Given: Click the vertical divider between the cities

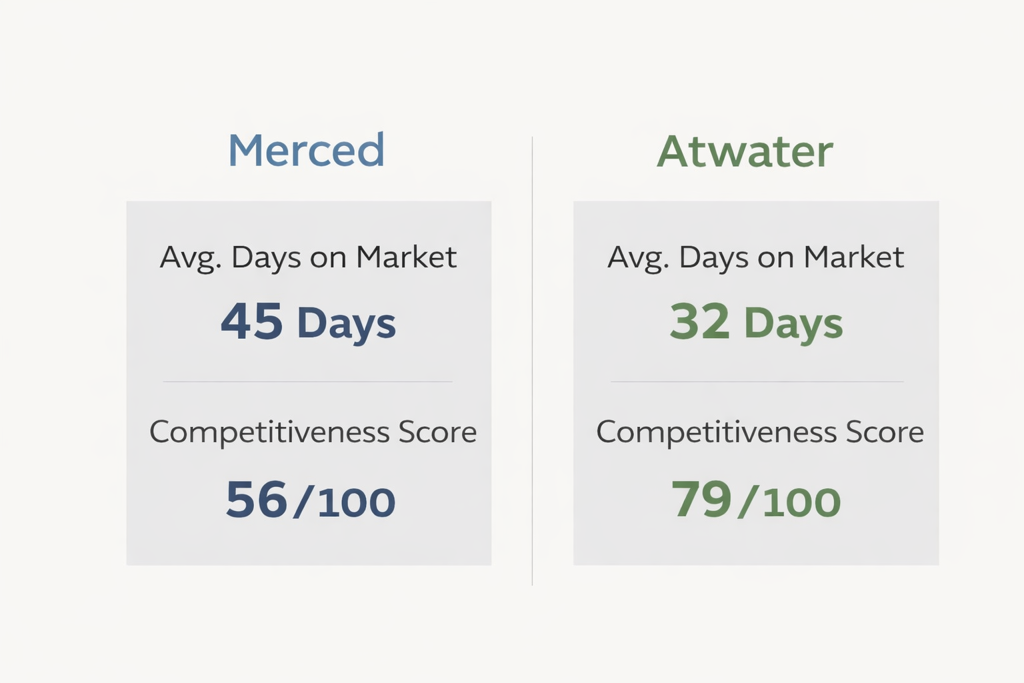Looking at the screenshot, I should [x=532, y=360].
